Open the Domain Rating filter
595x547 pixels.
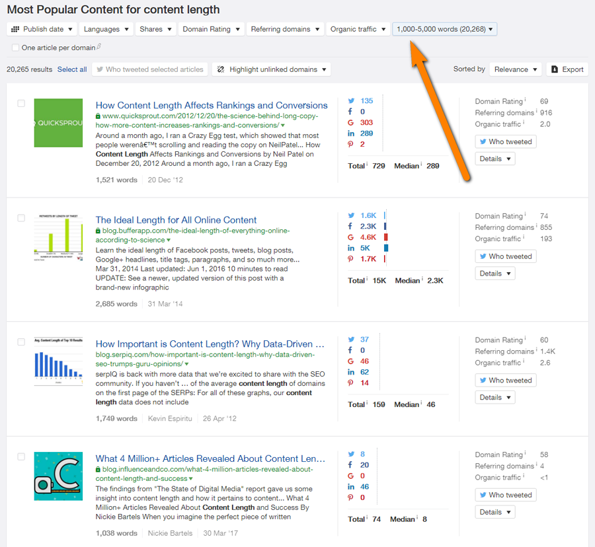pyautogui.click(x=211, y=29)
